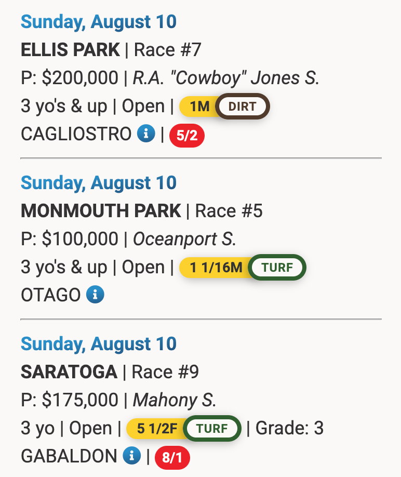The width and height of the screenshot is (401, 477).
Task: Click the 1 1/16M distance pill
Action: pyautogui.click(x=215, y=268)
